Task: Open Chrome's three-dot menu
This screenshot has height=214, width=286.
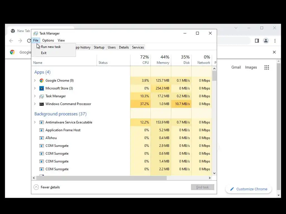Action: point(275,41)
